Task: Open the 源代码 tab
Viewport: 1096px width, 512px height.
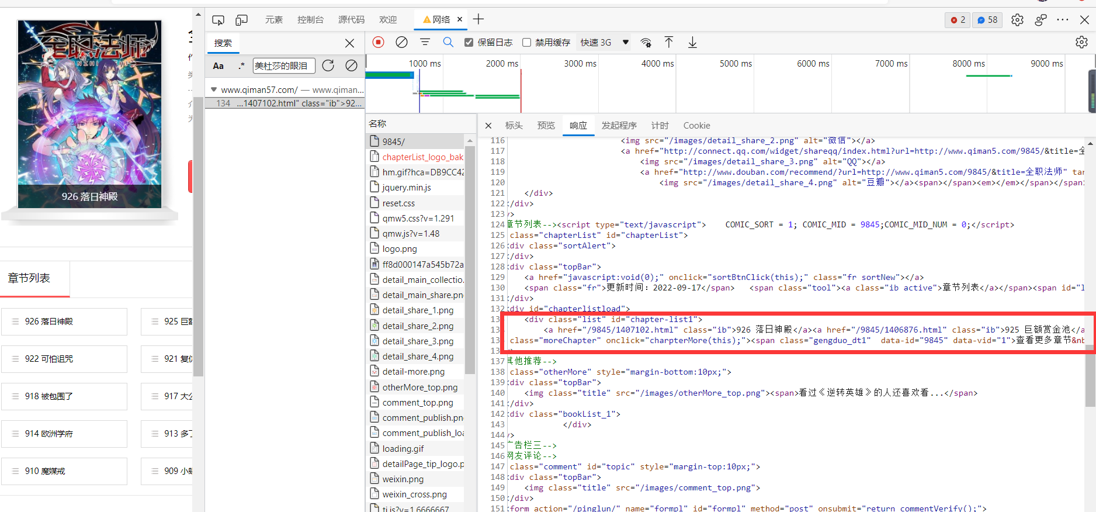Action: tap(351, 20)
